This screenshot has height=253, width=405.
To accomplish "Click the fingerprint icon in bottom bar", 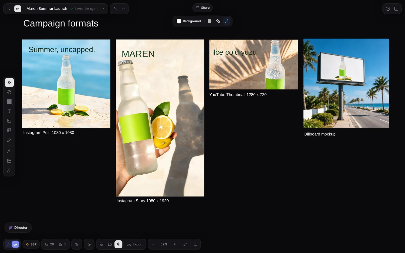I will click(x=77, y=244).
